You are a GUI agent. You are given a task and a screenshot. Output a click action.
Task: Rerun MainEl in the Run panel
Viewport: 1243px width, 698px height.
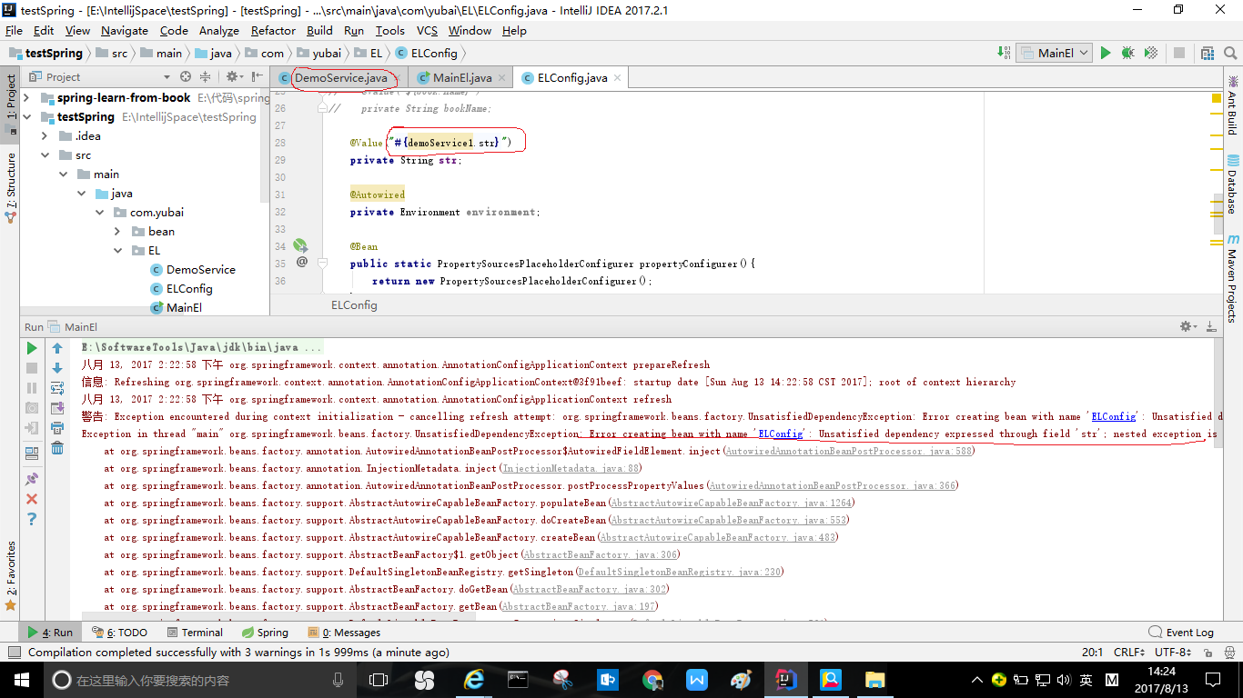[32, 348]
